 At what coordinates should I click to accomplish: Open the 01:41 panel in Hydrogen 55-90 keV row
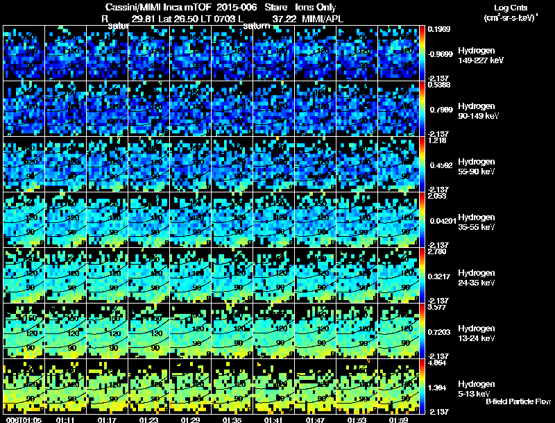tap(273, 164)
